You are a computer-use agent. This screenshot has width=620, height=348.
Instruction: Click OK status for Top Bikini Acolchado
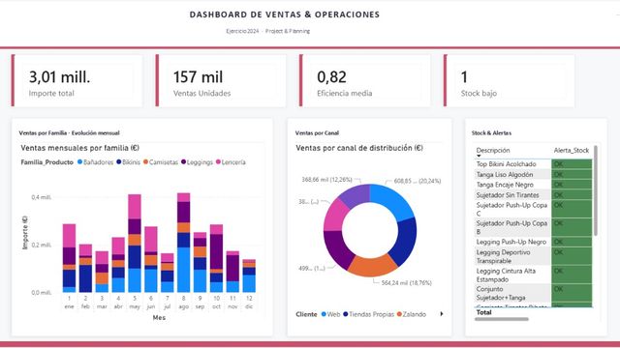click(x=572, y=163)
